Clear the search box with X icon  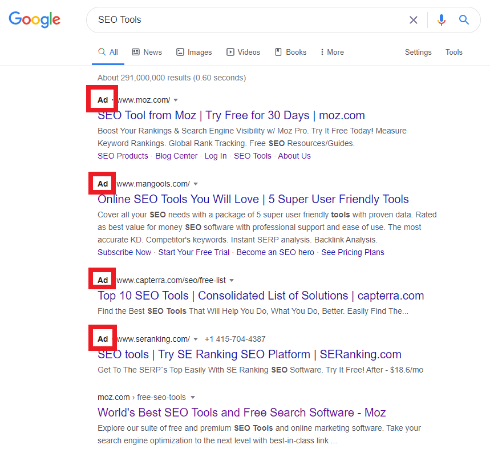tap(414, 20)
